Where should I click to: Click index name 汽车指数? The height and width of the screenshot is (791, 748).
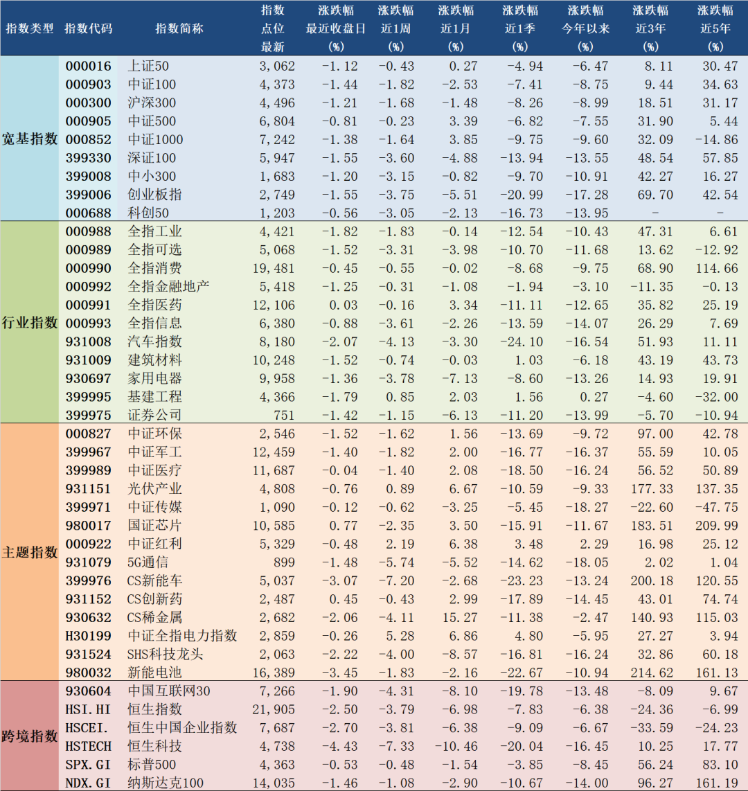(155, 341)
